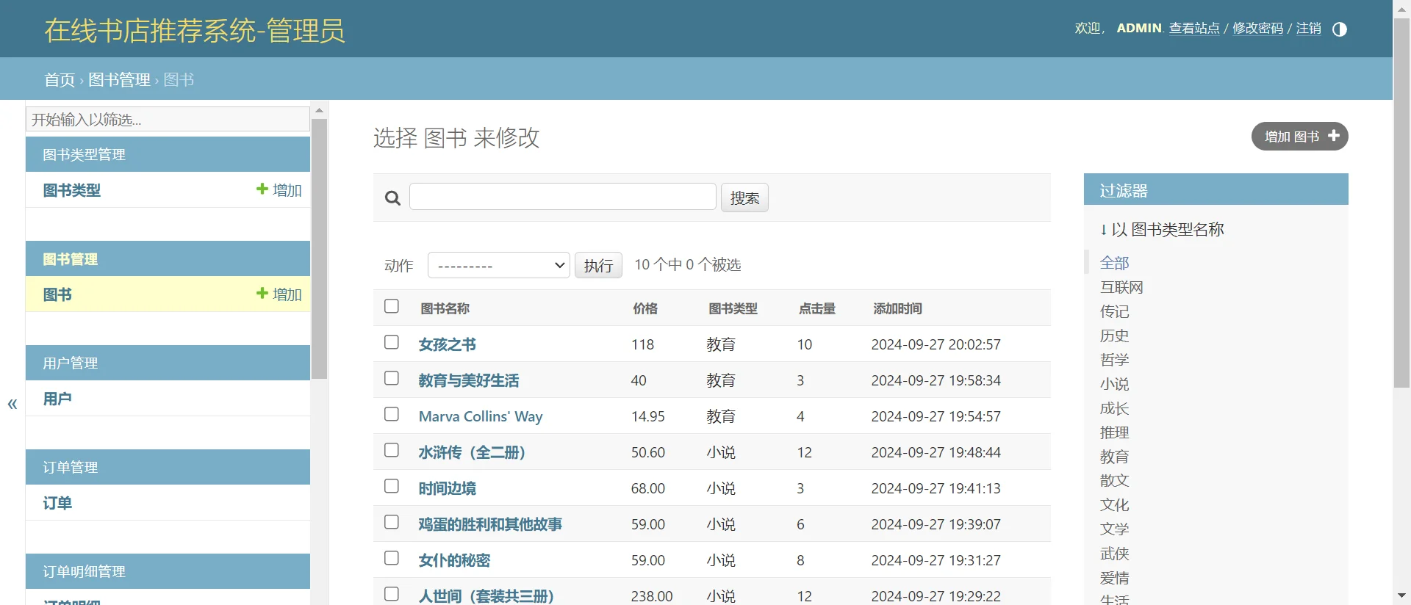Check the box for 女孩之书
1411x605 pixels.
click(392, 342)
